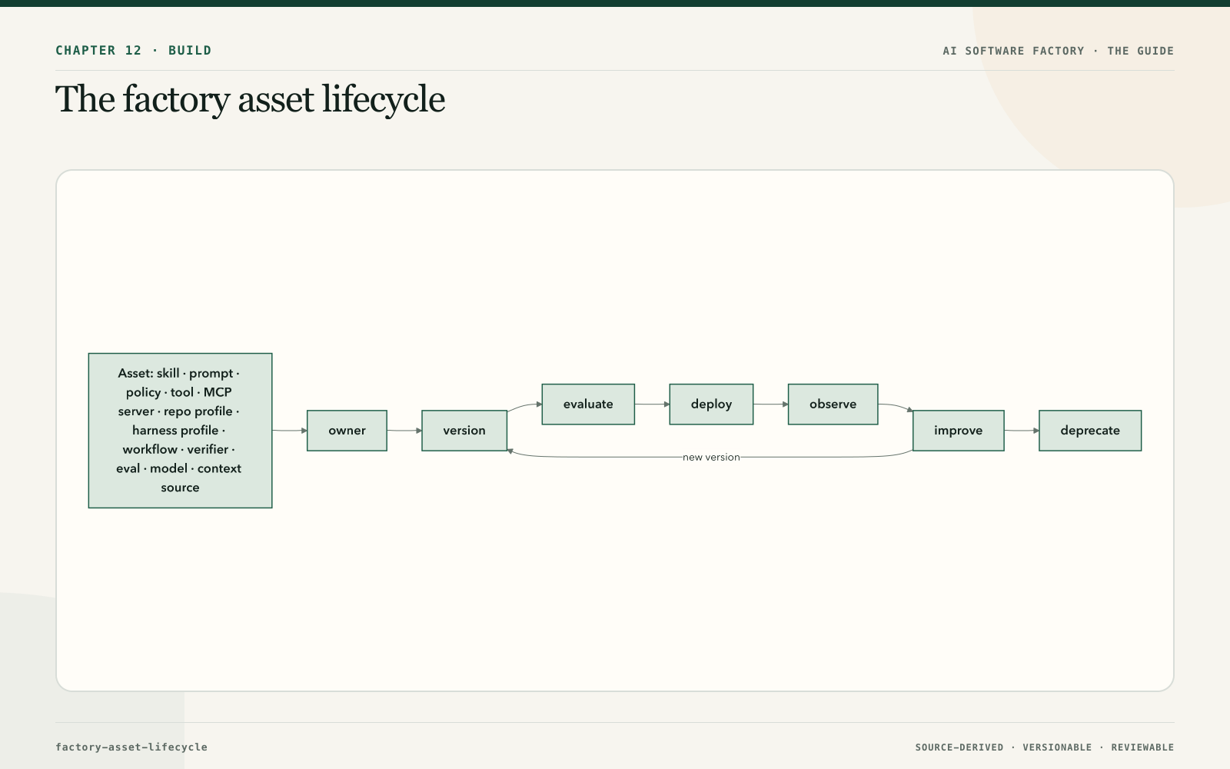Click the footer text 'factory-asset-lifecycle'

(131, 747)
